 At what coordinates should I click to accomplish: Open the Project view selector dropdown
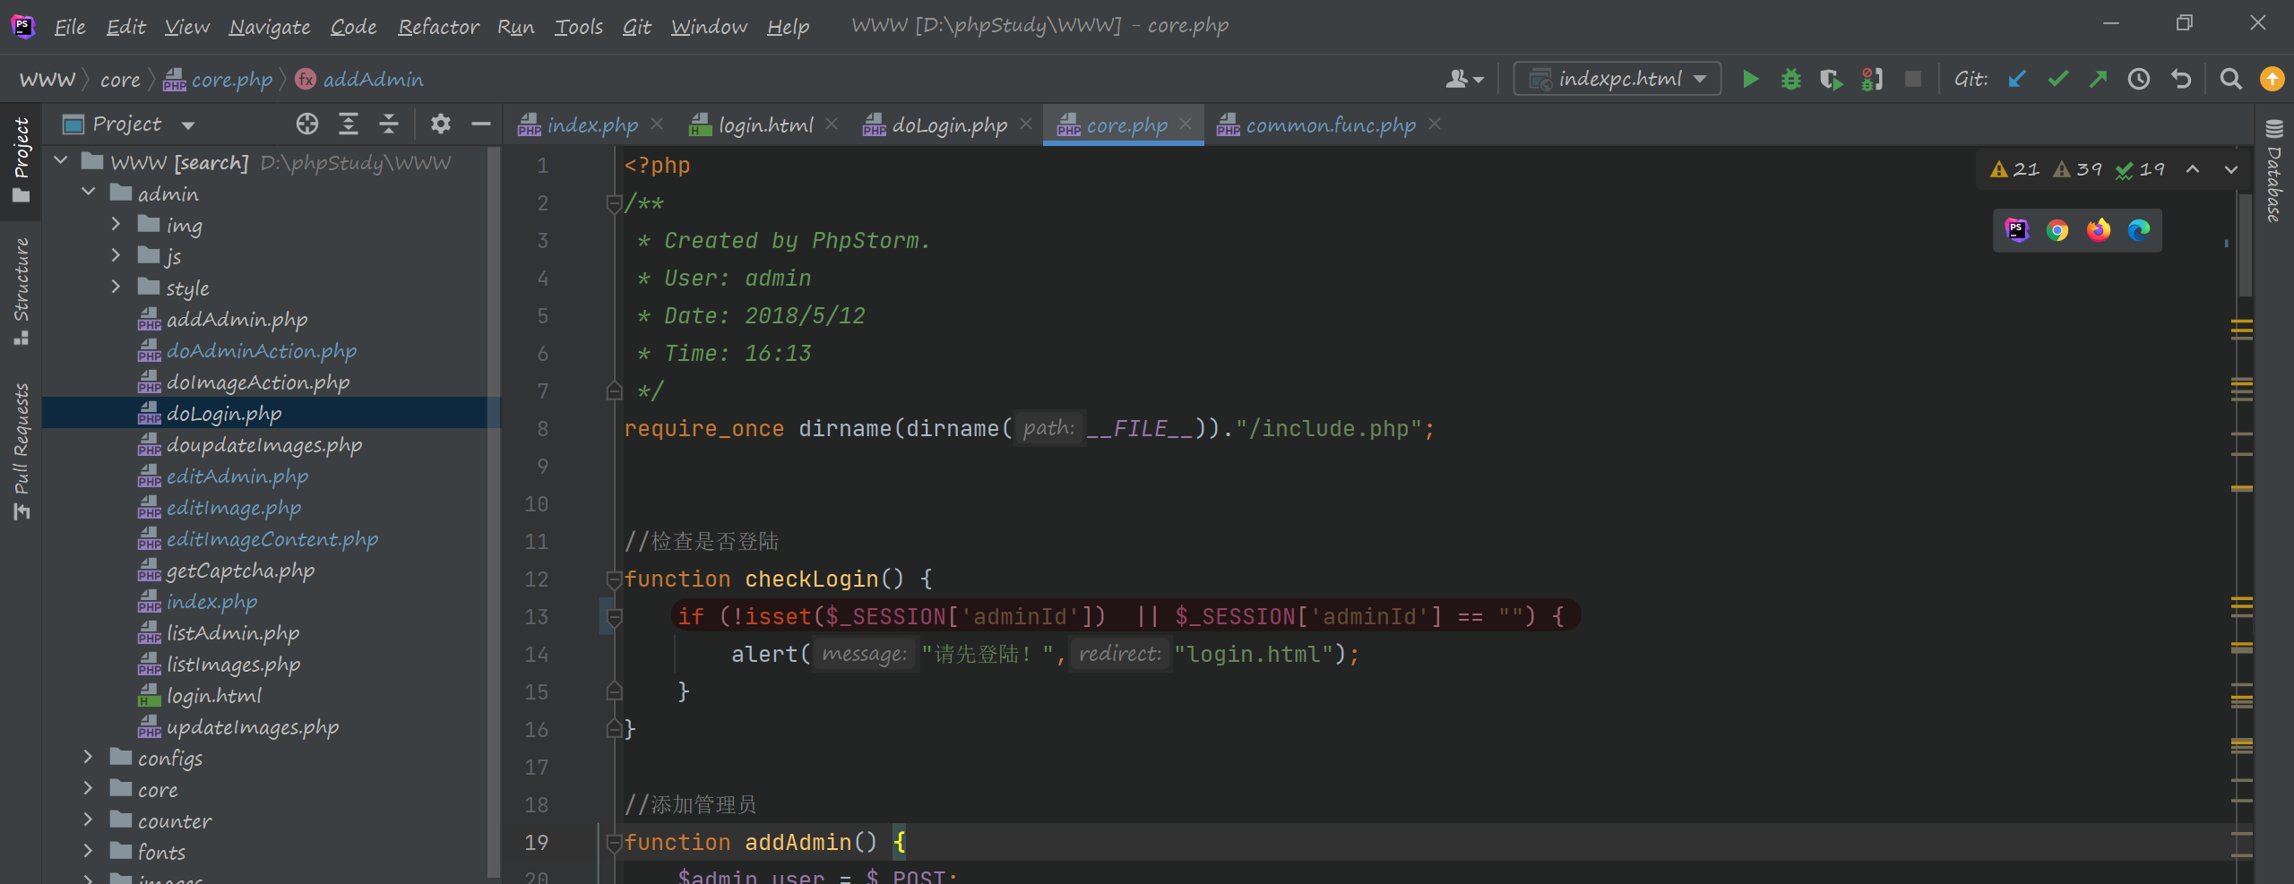coord(129,124)
